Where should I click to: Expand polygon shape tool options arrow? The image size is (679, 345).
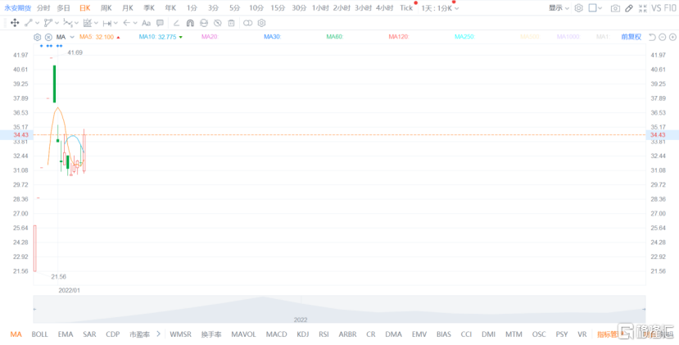(57, 24)
